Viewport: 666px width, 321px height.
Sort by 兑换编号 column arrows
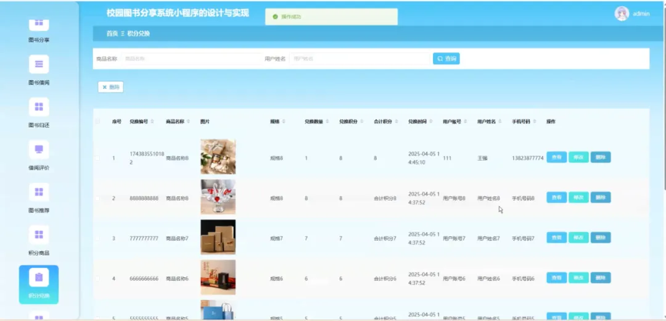(152, 122)
